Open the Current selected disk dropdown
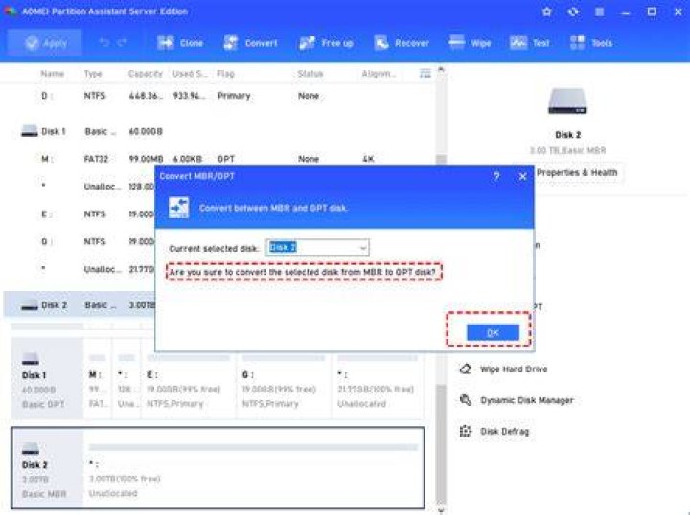This screenshot has height=515, width=690. coord(317,247)
